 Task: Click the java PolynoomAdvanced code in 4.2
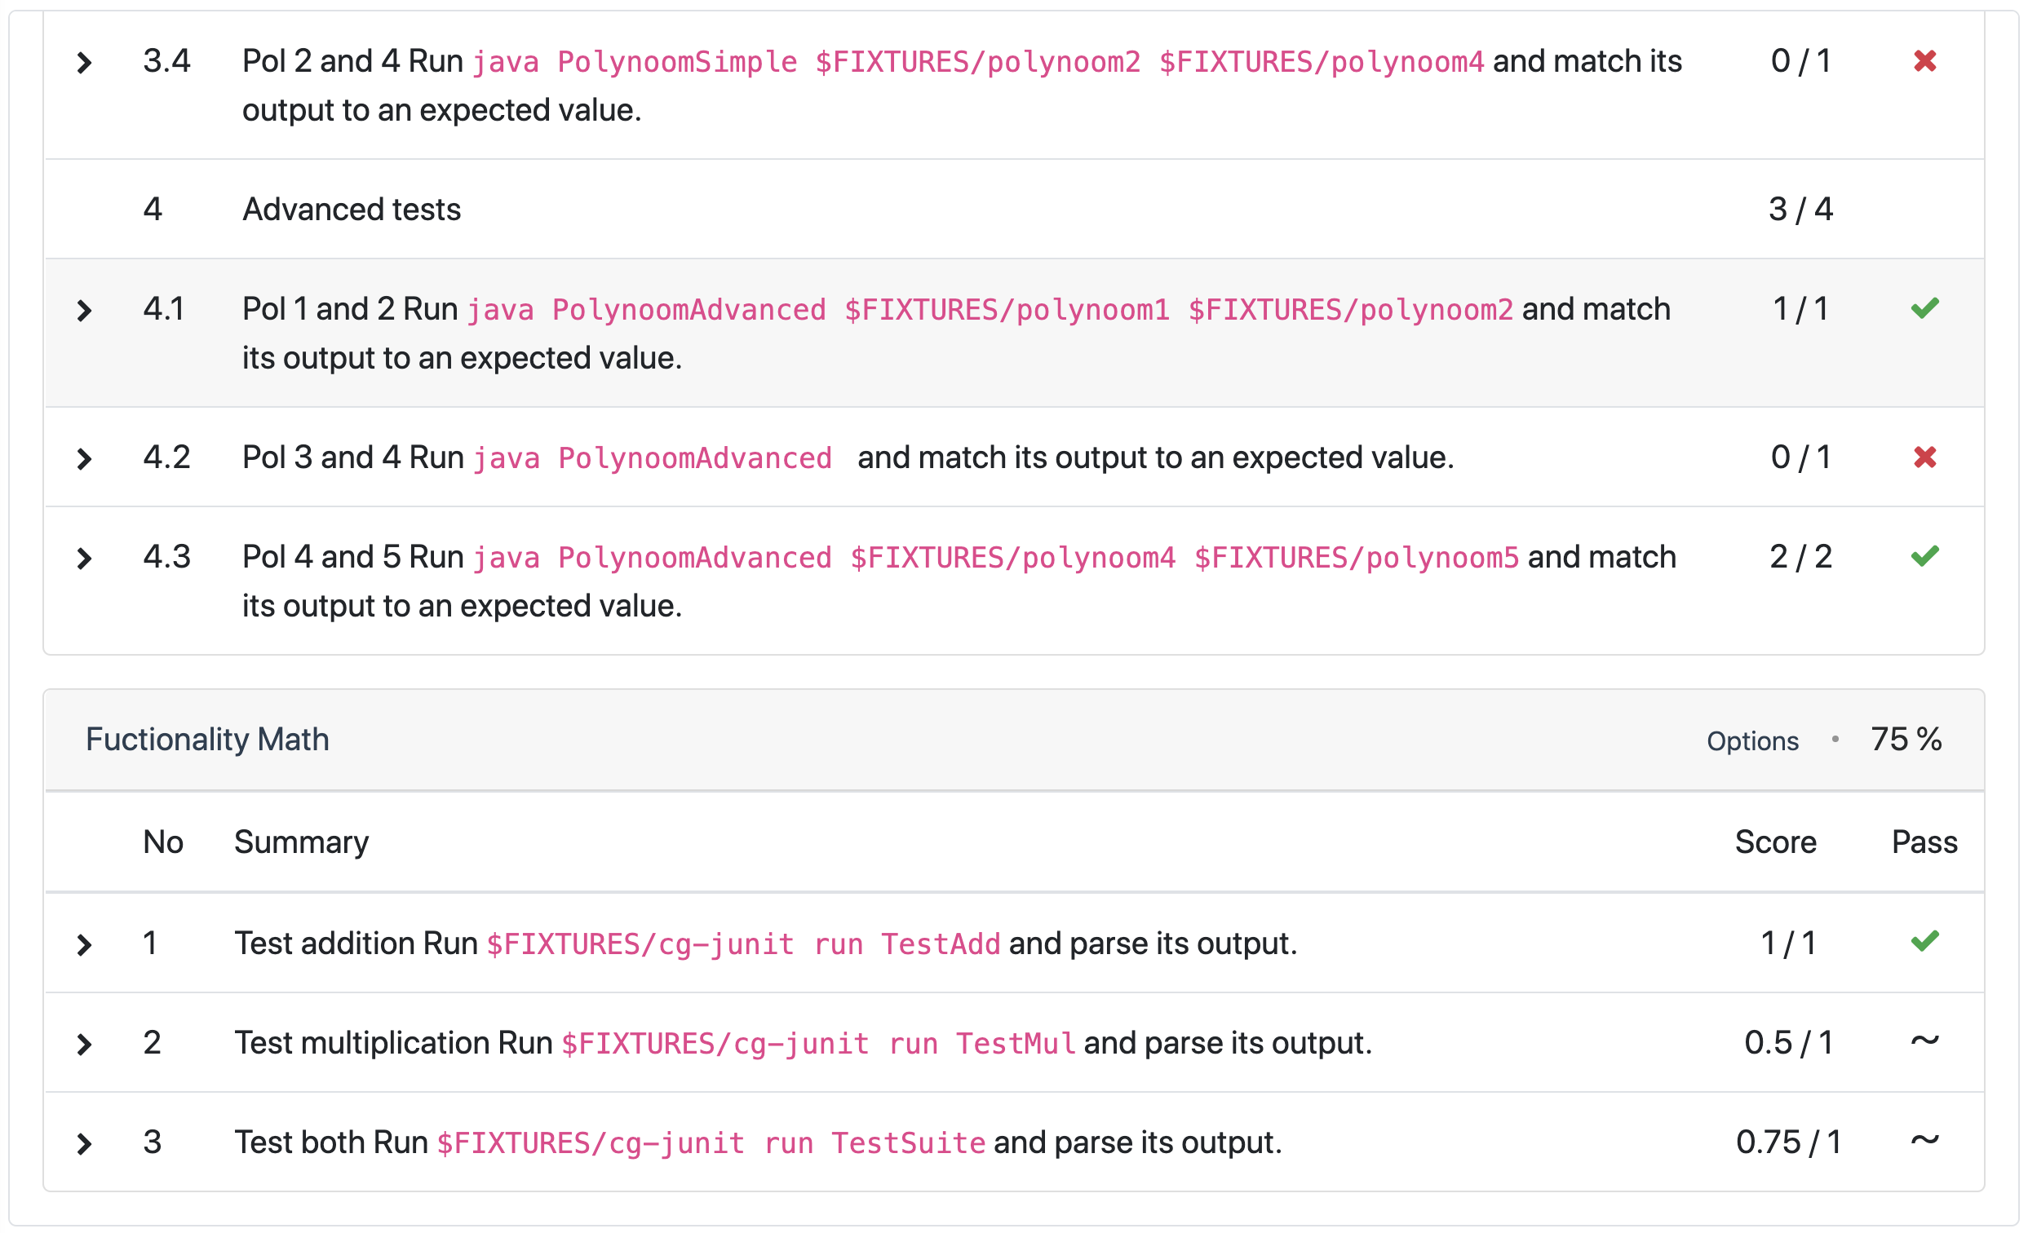pos(652,459)
